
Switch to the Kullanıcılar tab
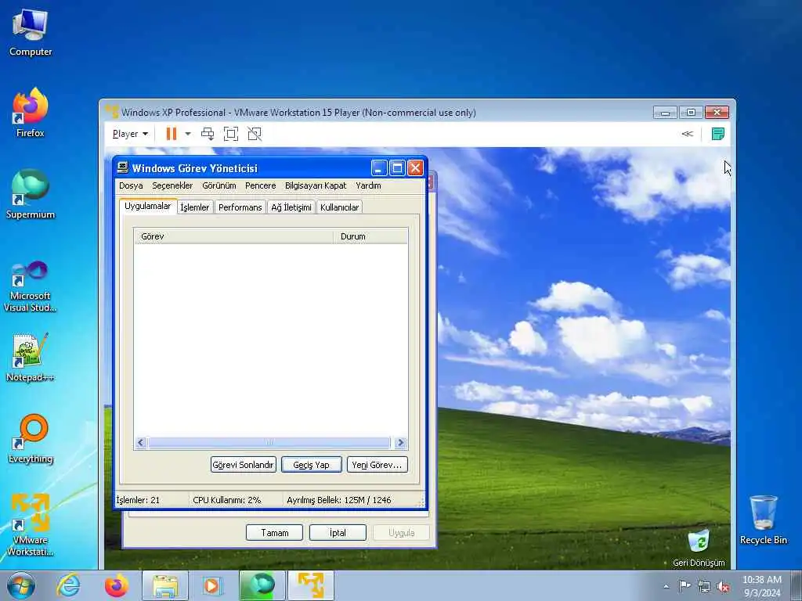click(x=340, y=207)
